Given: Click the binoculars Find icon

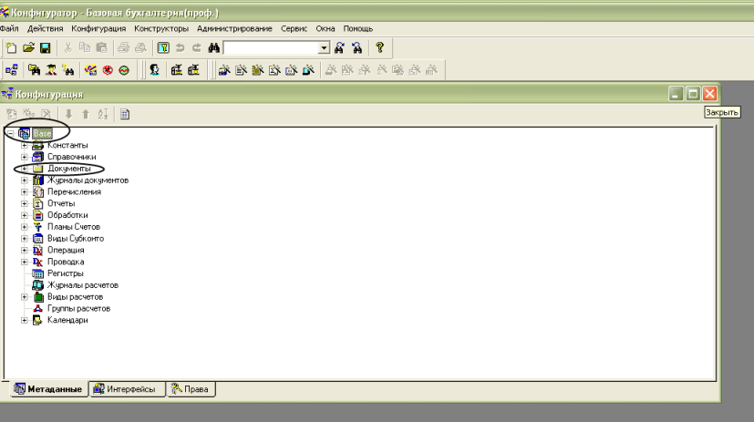Looking at the screenshot, I should [x=213, y=47].
